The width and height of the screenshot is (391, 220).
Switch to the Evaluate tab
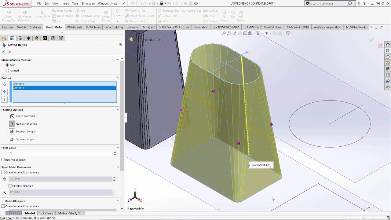132,27
